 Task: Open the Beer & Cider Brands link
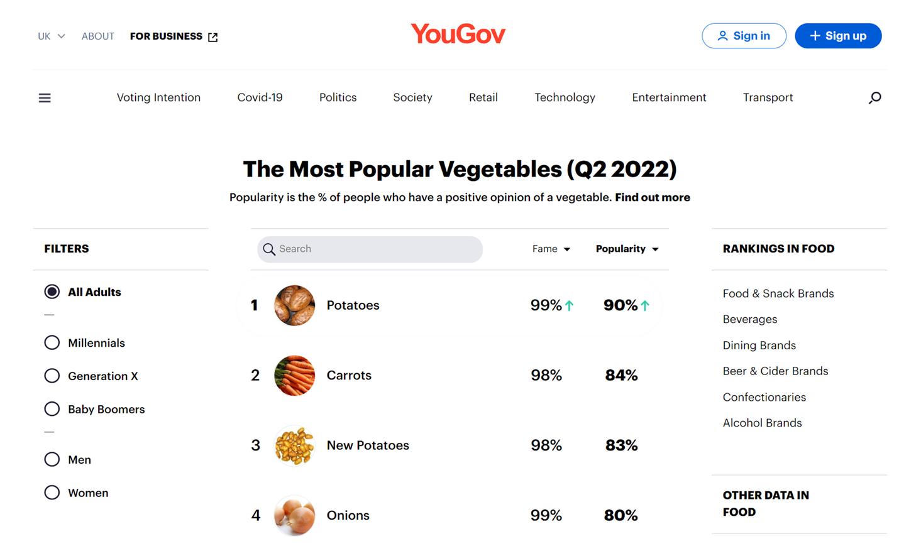(x=775, y=371)
